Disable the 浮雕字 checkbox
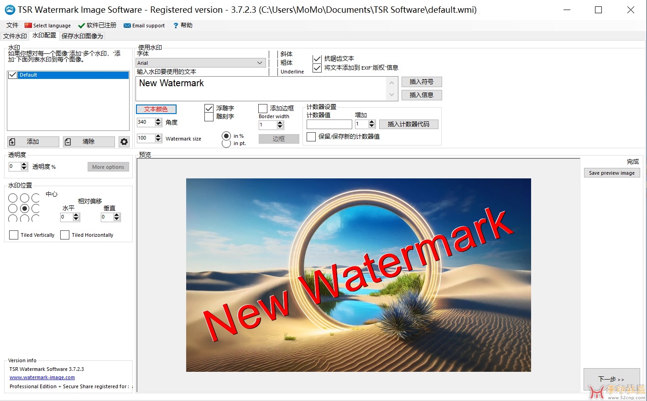647x401 pixels. pyautogui.click(x=209, y=108)
